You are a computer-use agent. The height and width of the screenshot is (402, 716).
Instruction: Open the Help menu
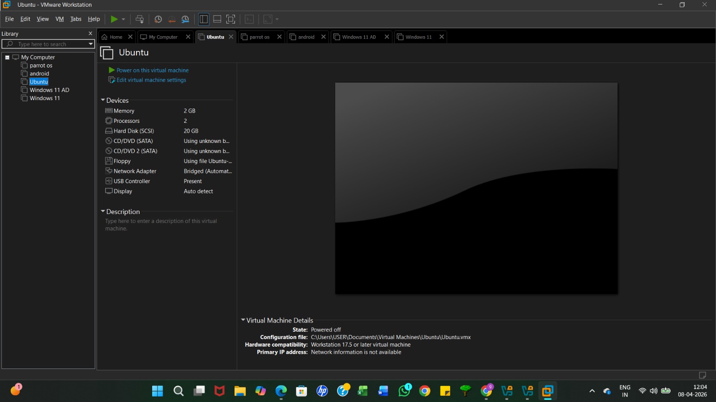94,19
